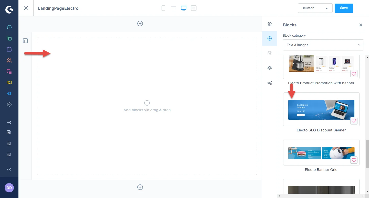Expand the Block category dropdown

click(323, 45)
